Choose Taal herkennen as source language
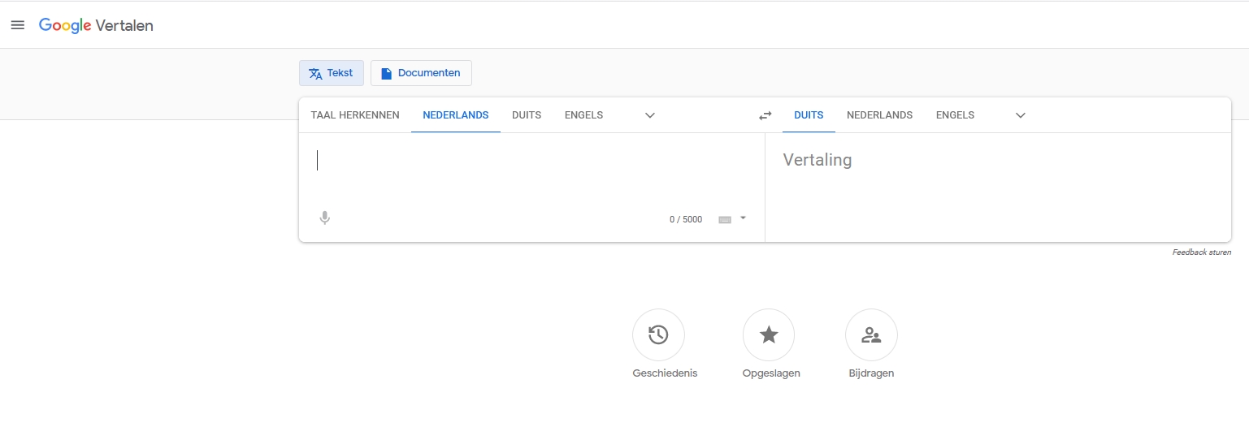 pyautogui.click(x=355, y=115)
